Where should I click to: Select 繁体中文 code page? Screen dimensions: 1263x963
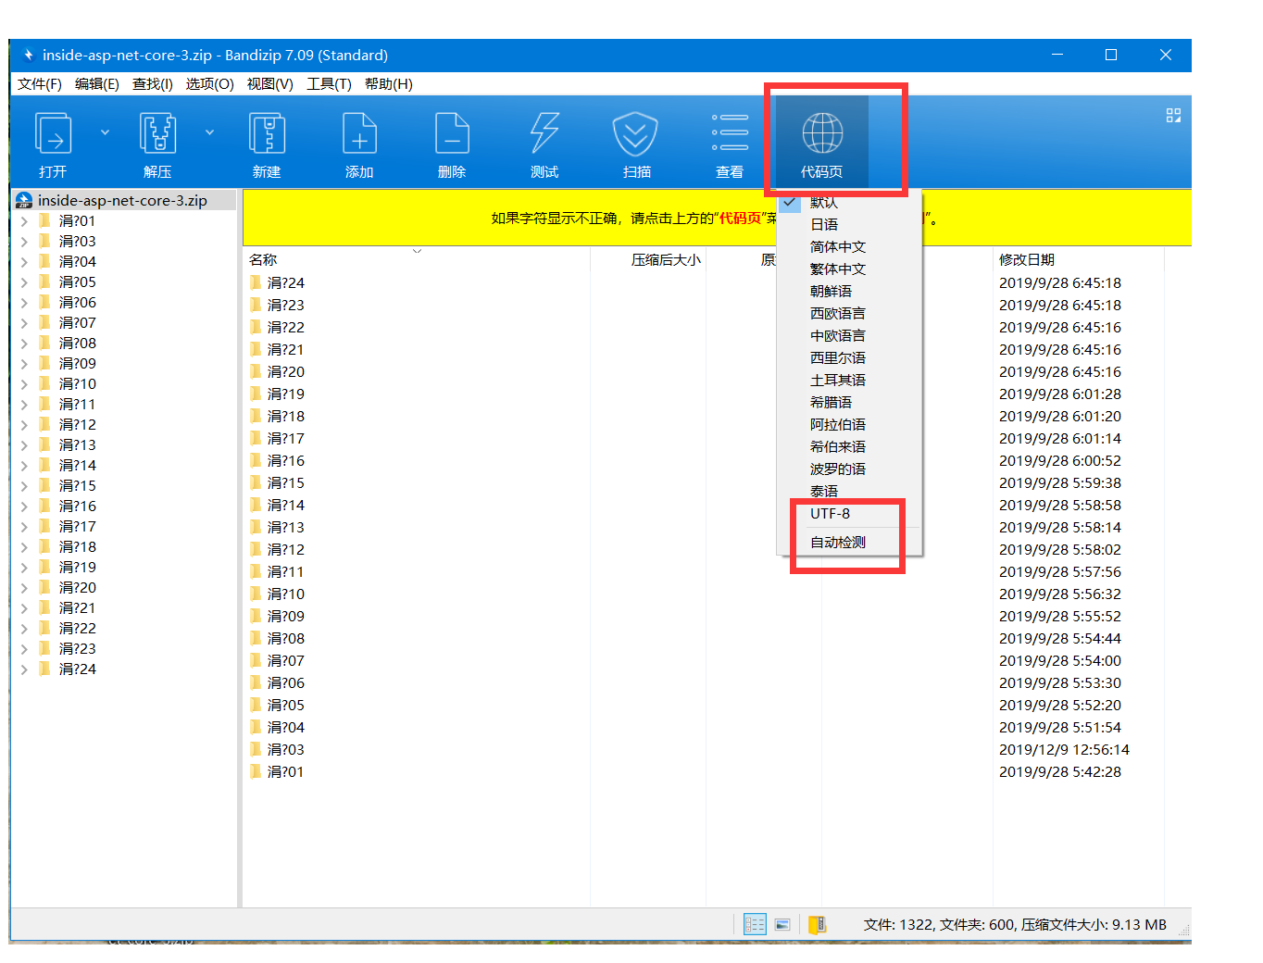(x=850, y=269)
